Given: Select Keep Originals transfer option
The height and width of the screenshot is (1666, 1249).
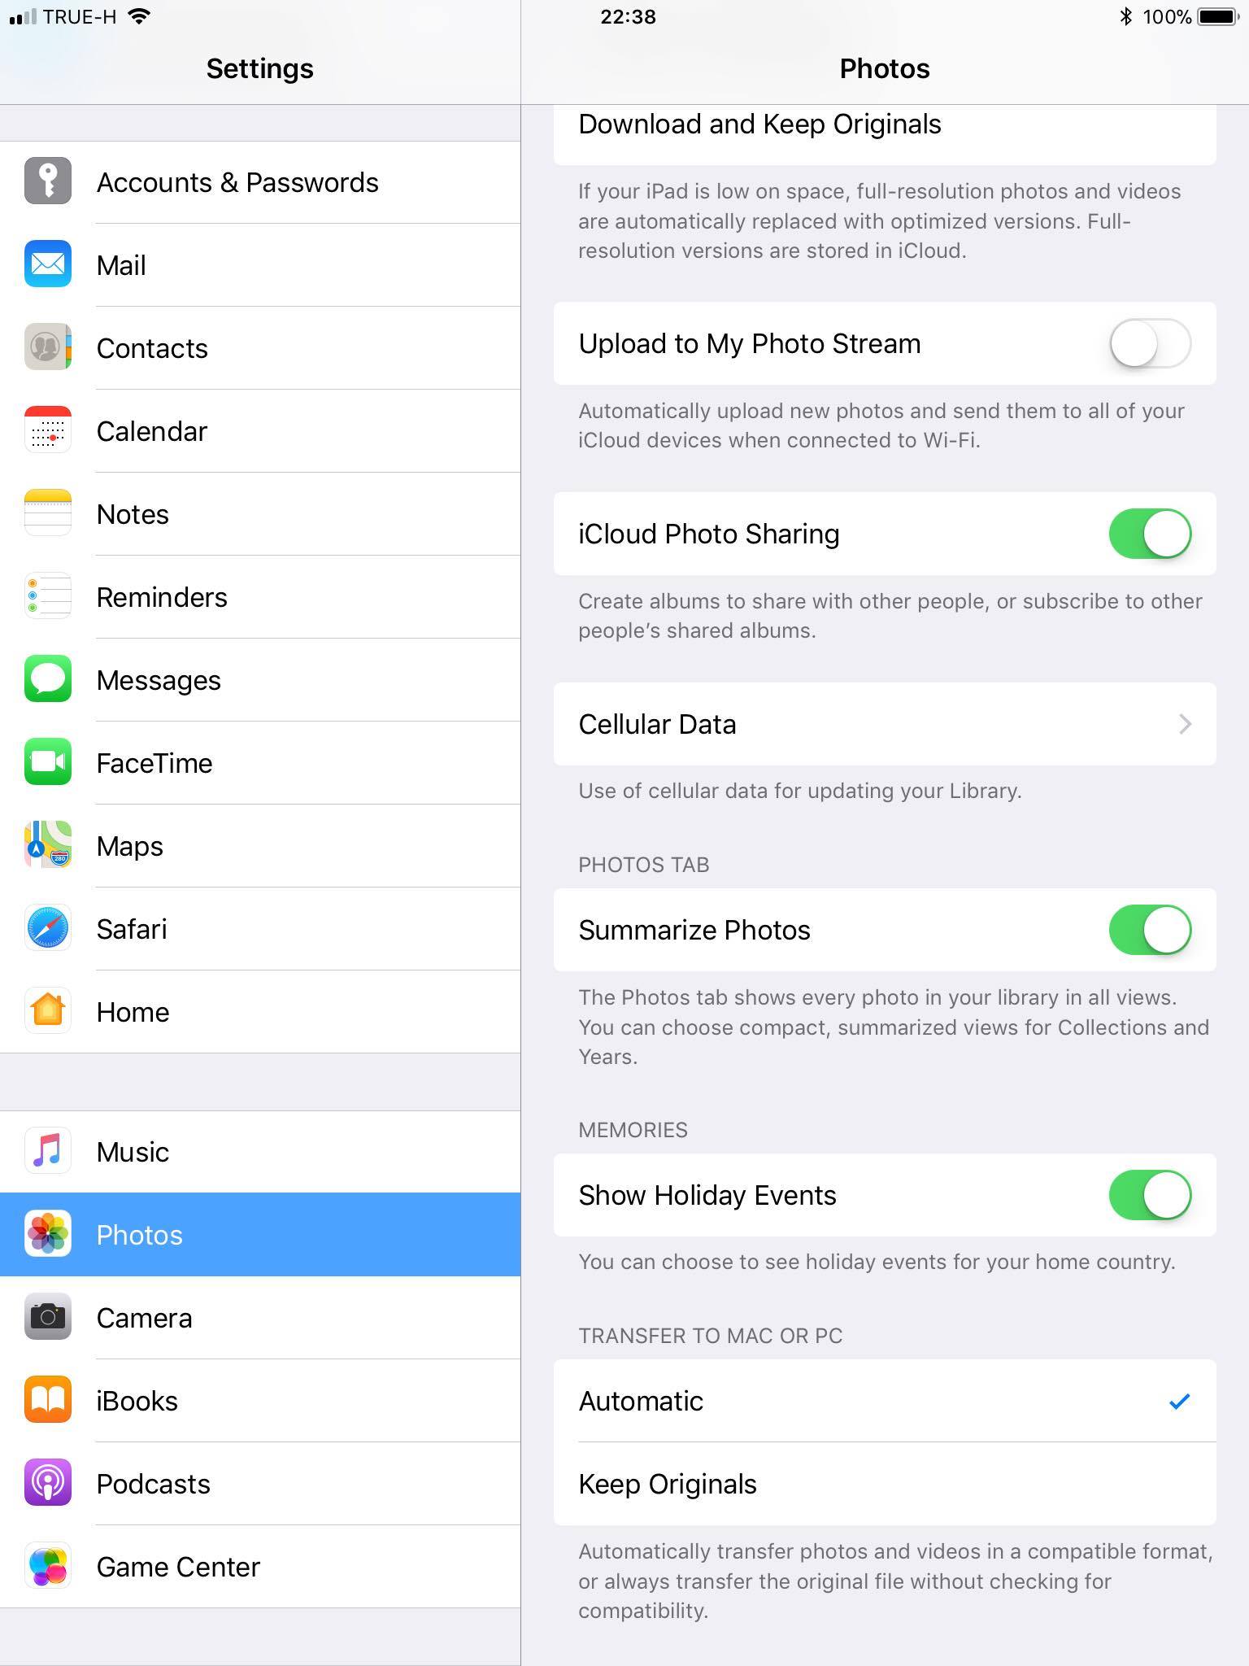Looking at the screenshot, I should 885,1484.
